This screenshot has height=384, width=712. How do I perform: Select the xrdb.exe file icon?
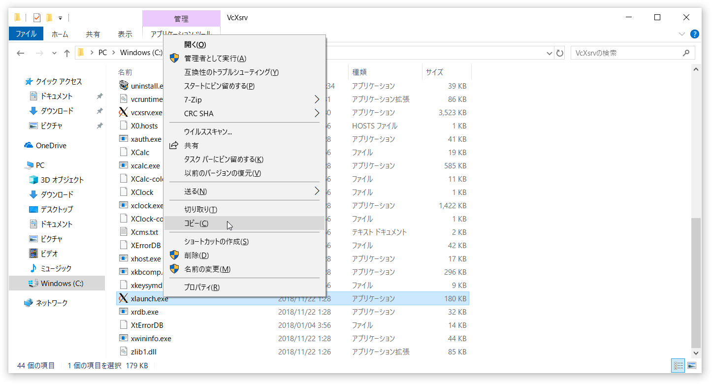click(x=124, y=312)
